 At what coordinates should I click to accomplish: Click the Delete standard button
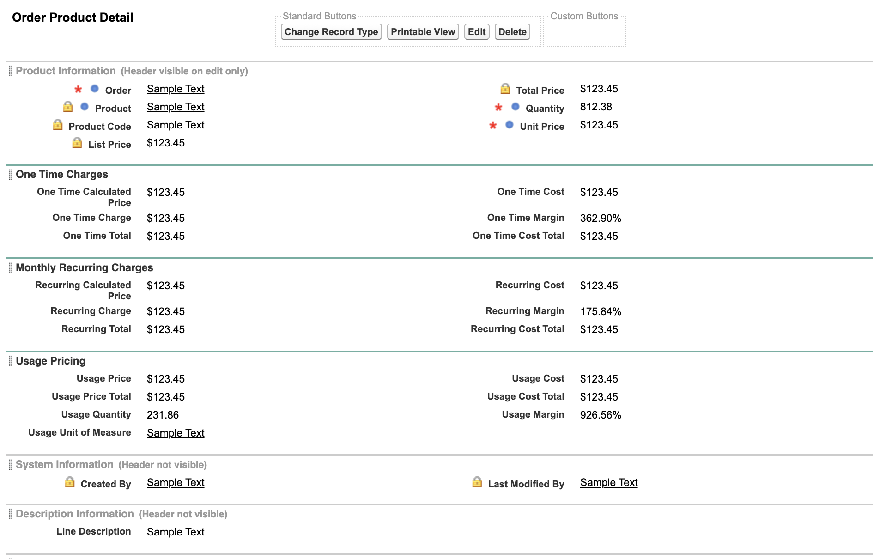(x=512, y=32)
